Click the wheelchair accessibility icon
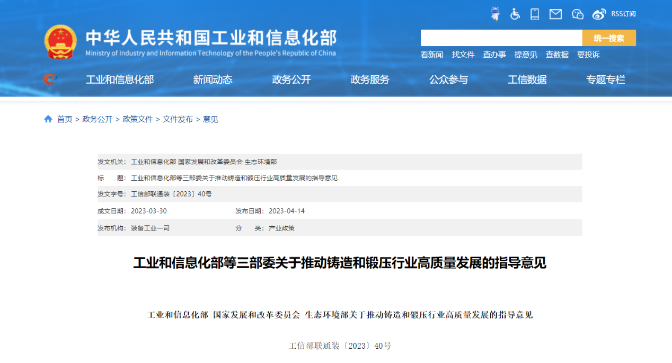 (x=515, y=14)
